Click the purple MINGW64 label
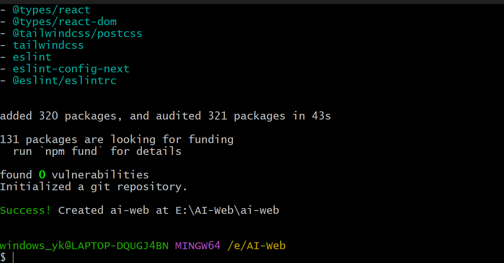The height and width of the screenshot is (263, 504). 198,246
